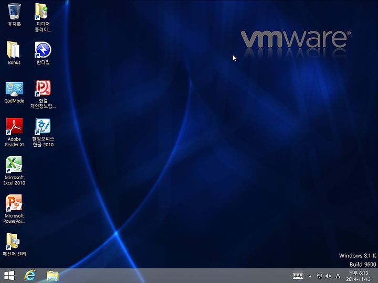
Task: Click the 'GodMode' label text
Action: tap(14, 101)
